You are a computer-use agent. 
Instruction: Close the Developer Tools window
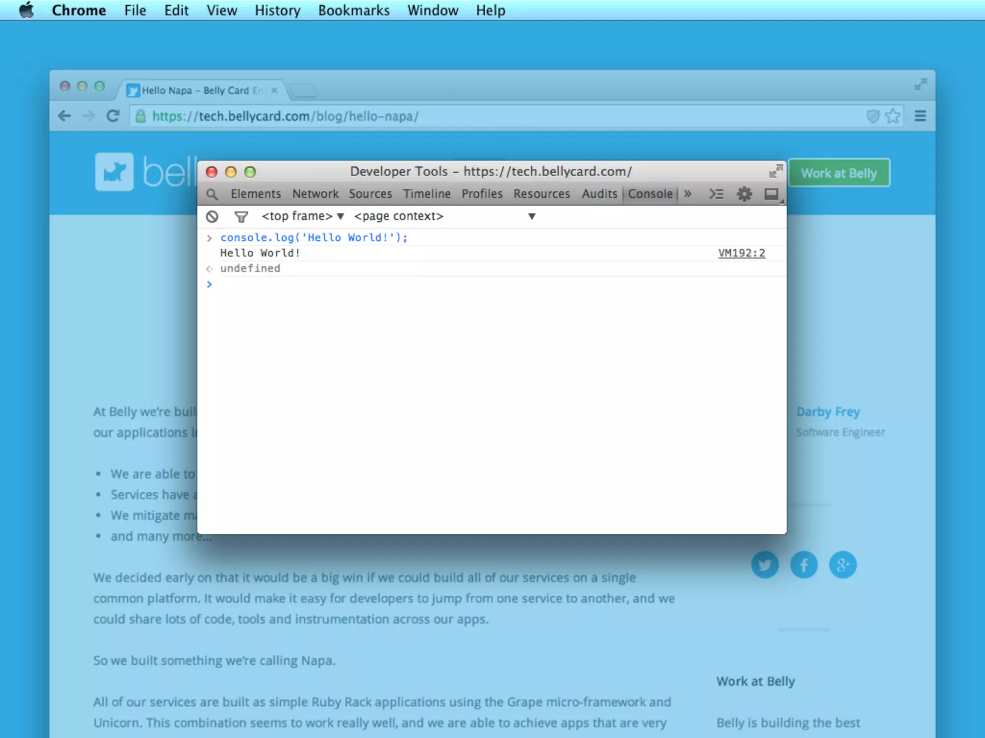click(212, 172)
